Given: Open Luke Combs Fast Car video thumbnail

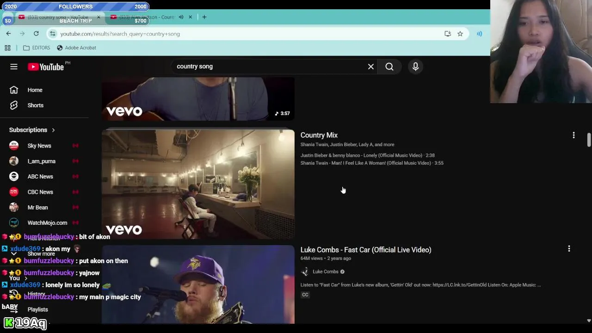Looking at the screenshot, I should point(198,284).
